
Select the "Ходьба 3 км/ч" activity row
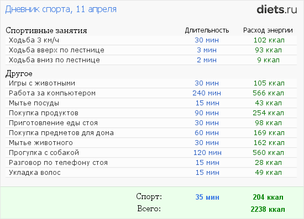pyautogui.click(x=151, y=40)
